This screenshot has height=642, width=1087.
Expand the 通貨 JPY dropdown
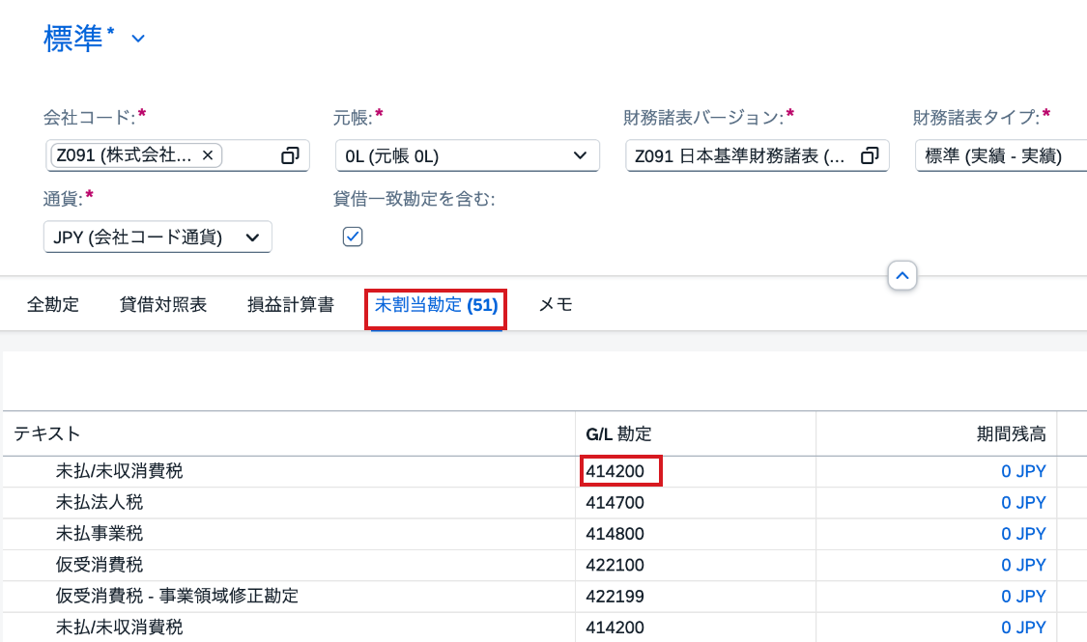tap(252, 237)
